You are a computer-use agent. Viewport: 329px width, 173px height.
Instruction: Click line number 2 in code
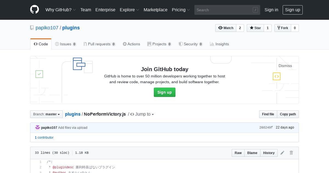[40, 167]
